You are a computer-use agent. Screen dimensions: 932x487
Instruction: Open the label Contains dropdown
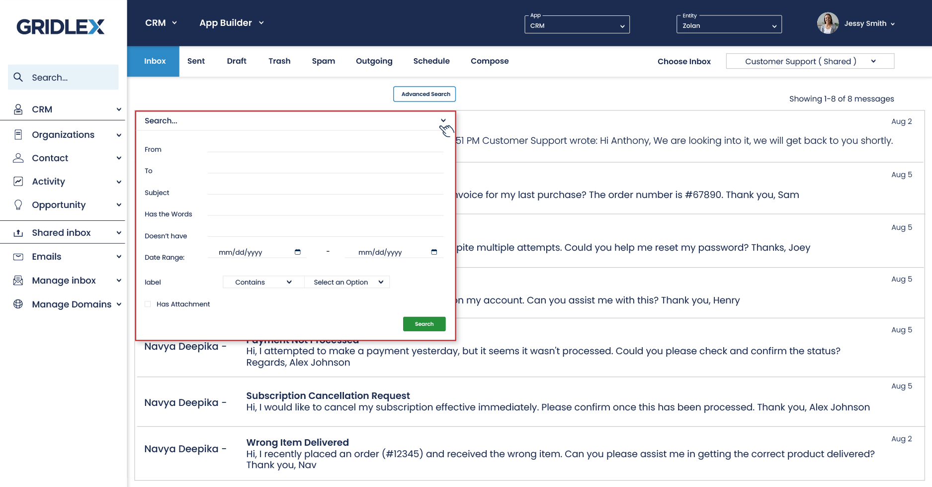(263, 282)
